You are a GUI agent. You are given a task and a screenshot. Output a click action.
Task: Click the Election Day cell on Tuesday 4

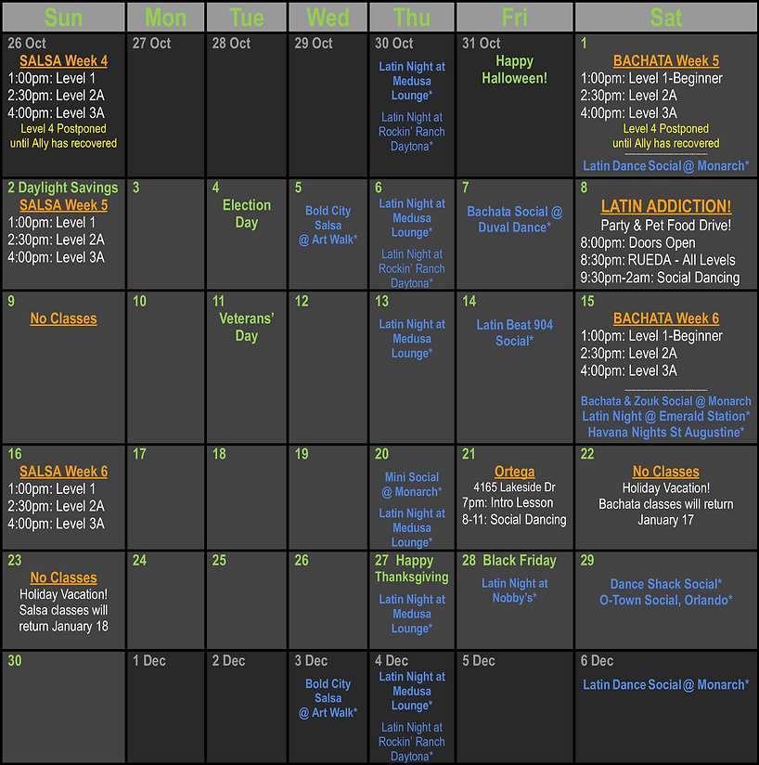click(x=246, y=214)
